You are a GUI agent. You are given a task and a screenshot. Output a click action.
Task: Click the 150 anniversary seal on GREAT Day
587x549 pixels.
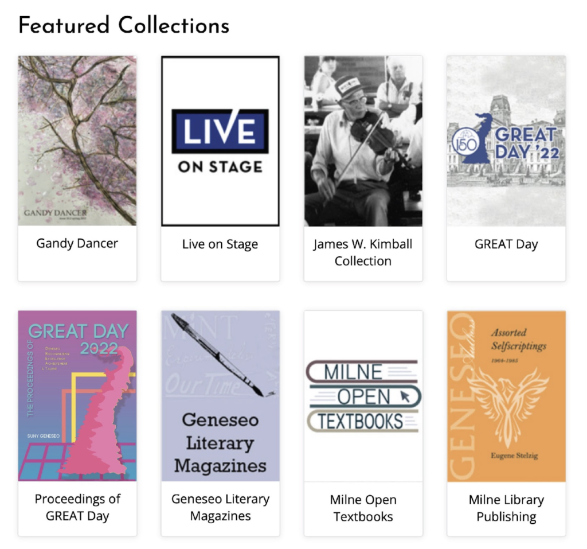[x=465, y=144]
